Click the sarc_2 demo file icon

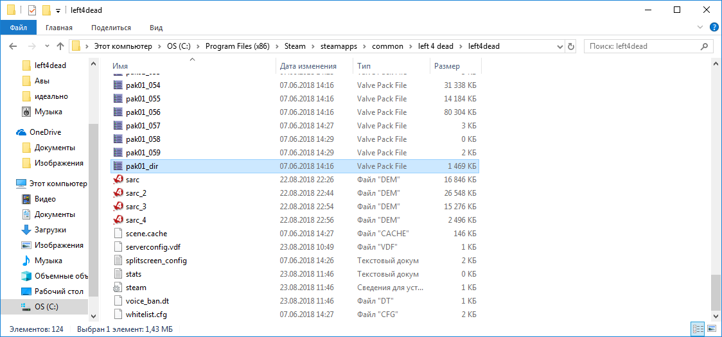118,193
